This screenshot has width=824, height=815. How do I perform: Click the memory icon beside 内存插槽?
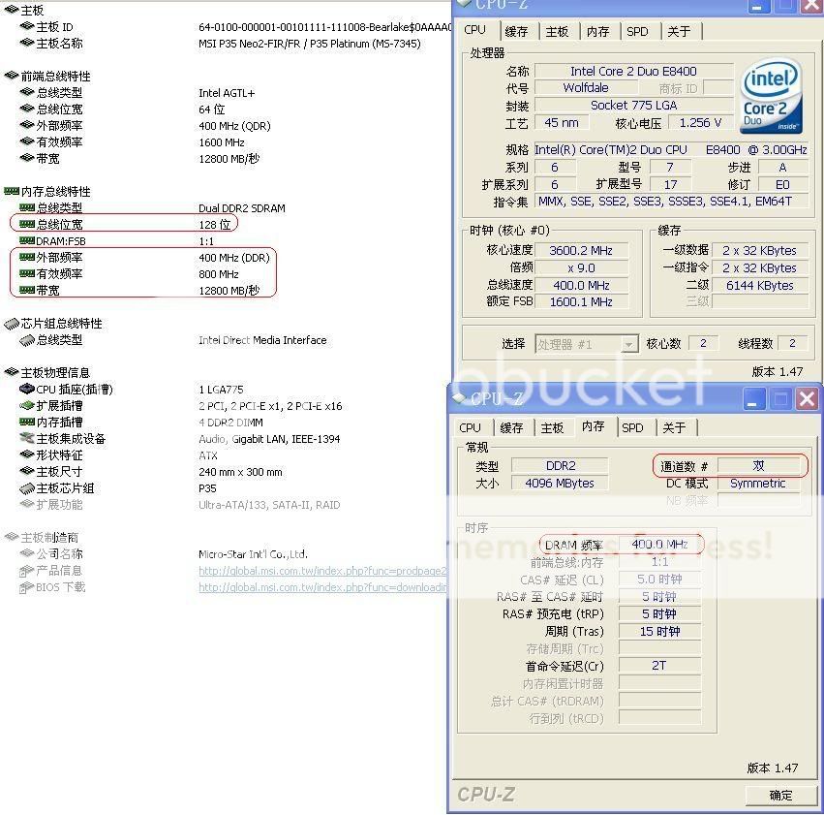pyautogui.click(x=27, y=422)
